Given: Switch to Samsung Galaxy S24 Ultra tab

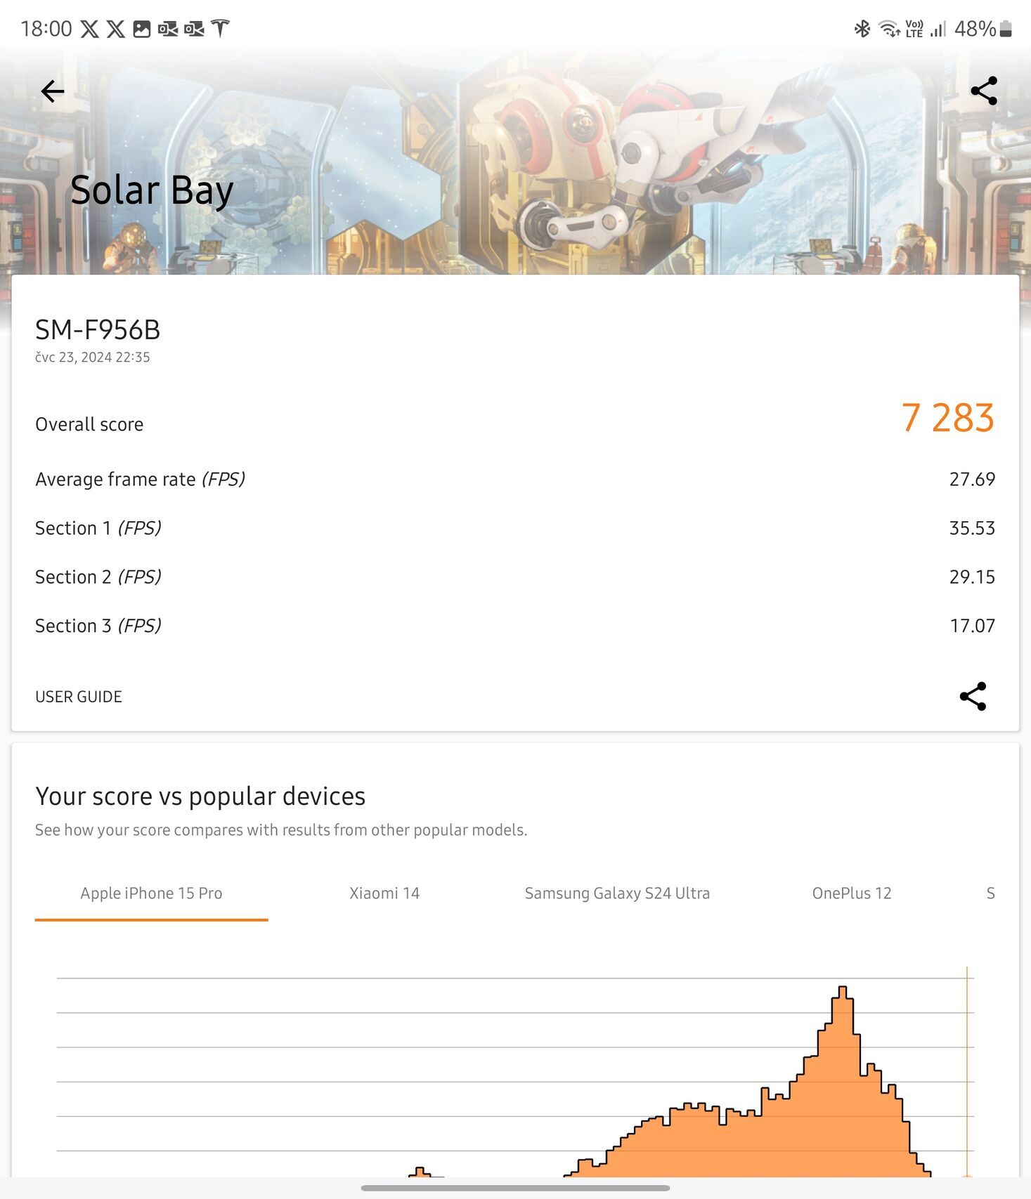Looking at the screenshot, I should (x=617, y=893).
